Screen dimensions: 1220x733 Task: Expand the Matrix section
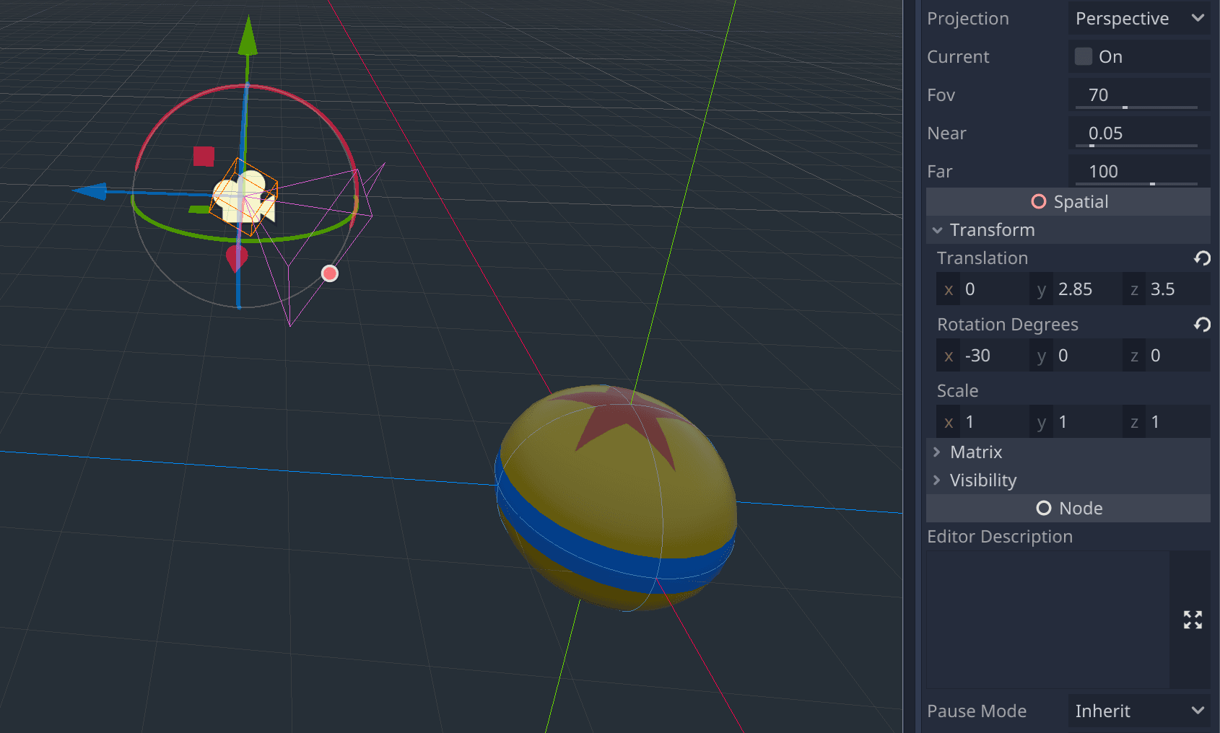coord(1068,452)
